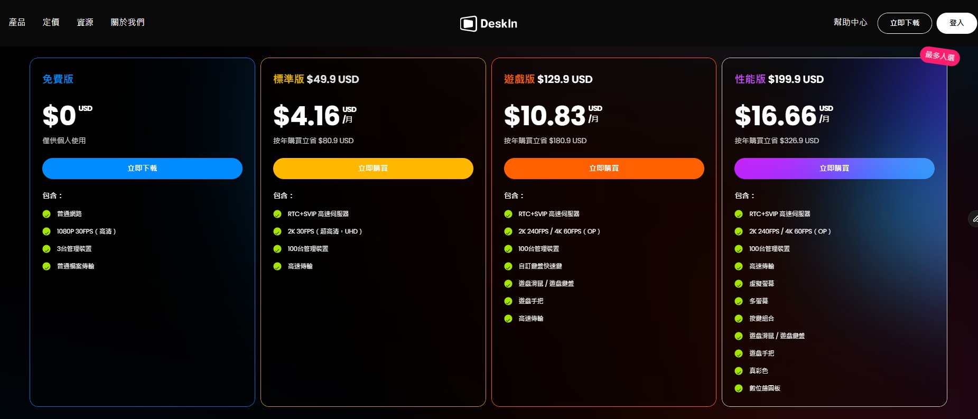Click the 遊戲版 2K 240FPS / 4K 60FPS feature text

coord(559,231)
